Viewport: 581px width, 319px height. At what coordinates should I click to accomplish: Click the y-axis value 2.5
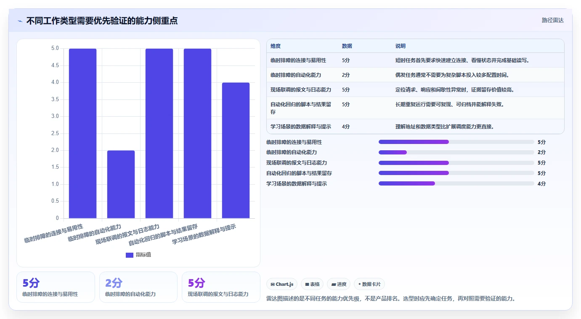pyautogui.click(x=55, y=133)
